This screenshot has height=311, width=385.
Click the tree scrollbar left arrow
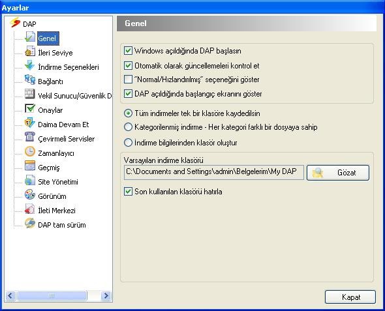10,296
